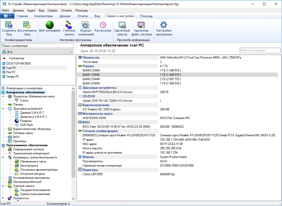Click the BIOS tree icon
This screenshot has width=282, height=206.
click(10, 137)
